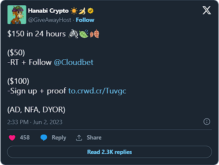Follow the @GiveAwayHost account
This screenshot has height=165, width=219.
85,20
